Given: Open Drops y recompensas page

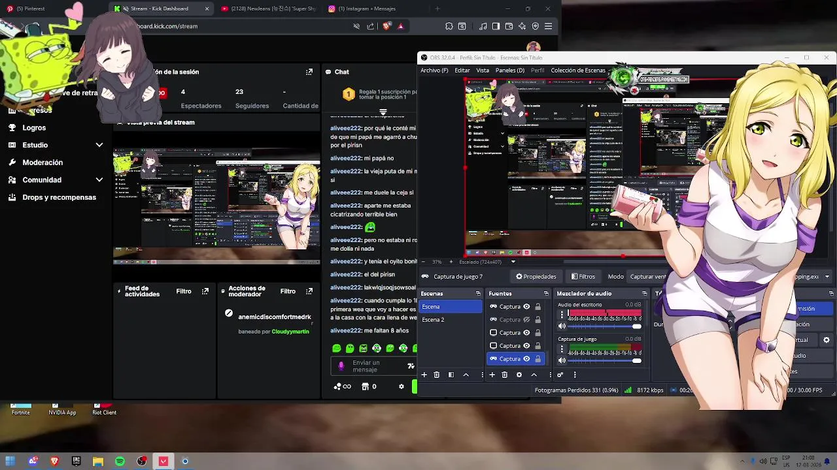Looking at the screenshot, I should (x=59, y=197).
